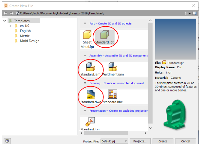This screenshot has width=202, height=149.
Task: Click the Create button
Action: pyautogui.click(x=163, y=141)
